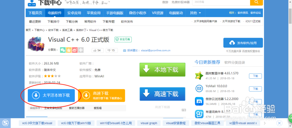Click suggestion visual安装教程
Image resolution: width=292 pixels, height=128 pixels.
176,123
